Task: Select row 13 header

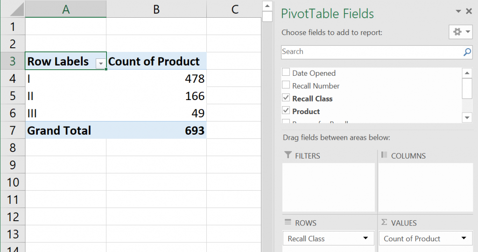Action: pos(13,234)
